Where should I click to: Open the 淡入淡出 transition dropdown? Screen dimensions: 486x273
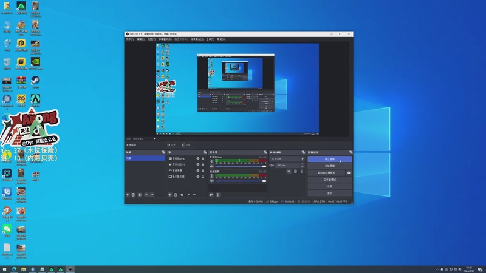click(x=287, y=159)
